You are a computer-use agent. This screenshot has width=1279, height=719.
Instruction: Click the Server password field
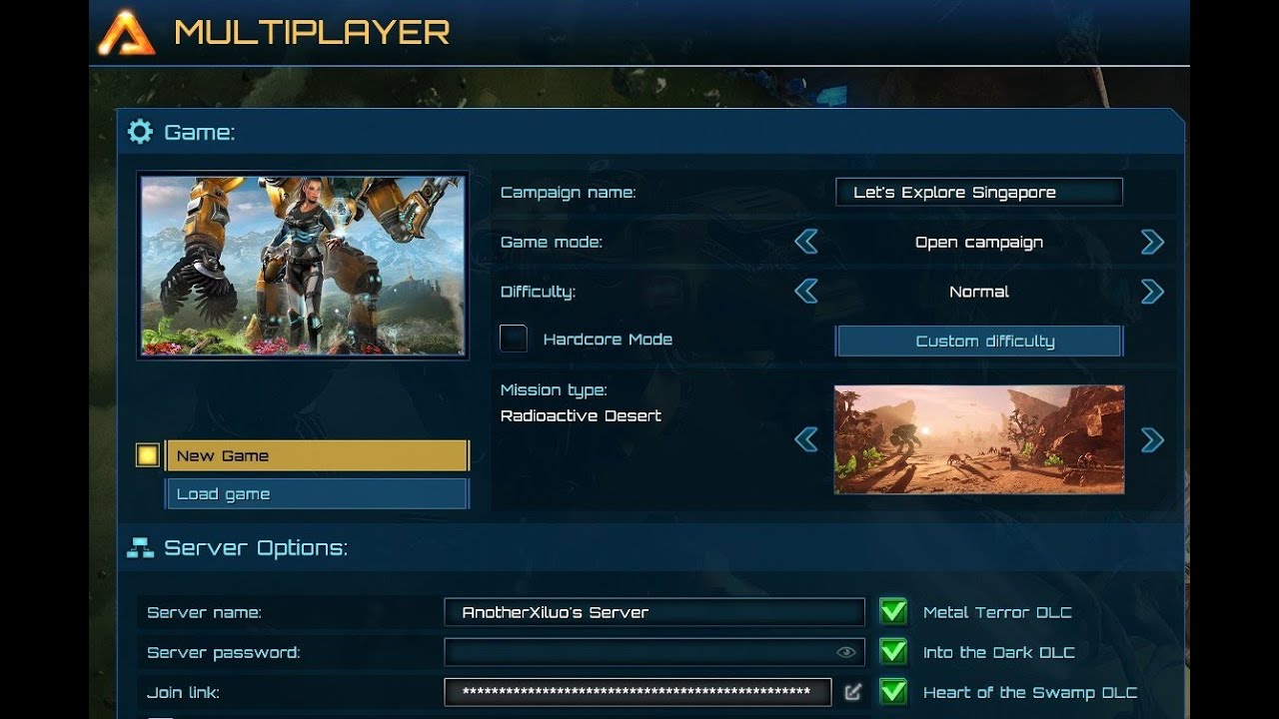[x=654, y=652]
